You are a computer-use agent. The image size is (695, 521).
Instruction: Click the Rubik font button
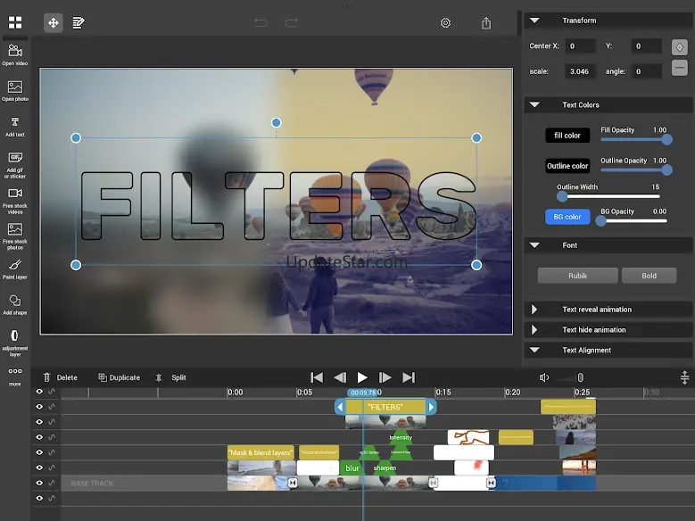tap(578, 276)
